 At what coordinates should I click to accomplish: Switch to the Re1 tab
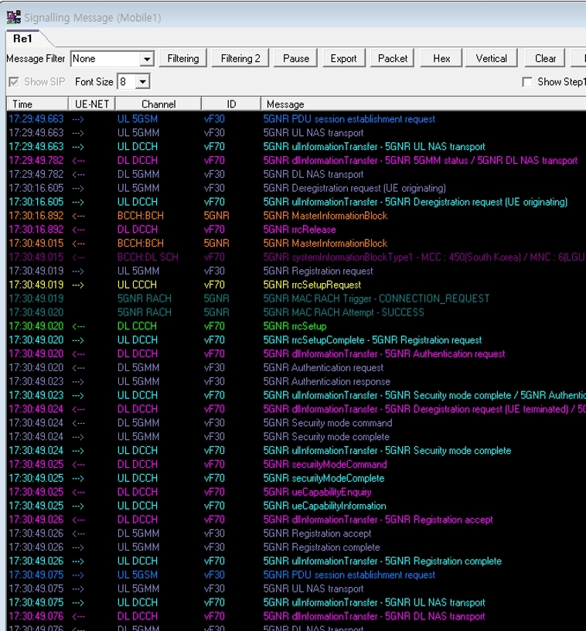tap(22, 39)
